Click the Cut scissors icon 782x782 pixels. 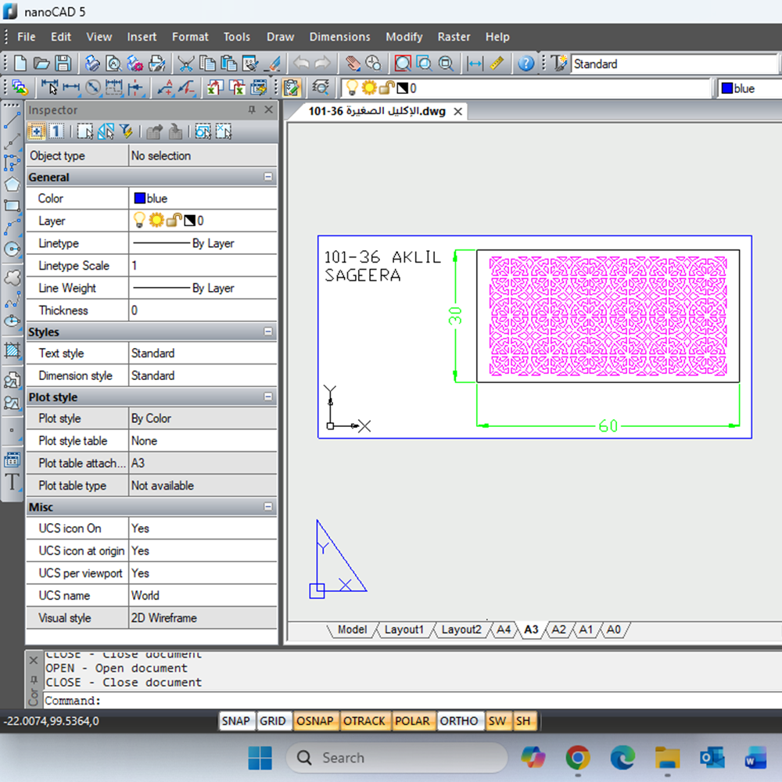[185, 64]
